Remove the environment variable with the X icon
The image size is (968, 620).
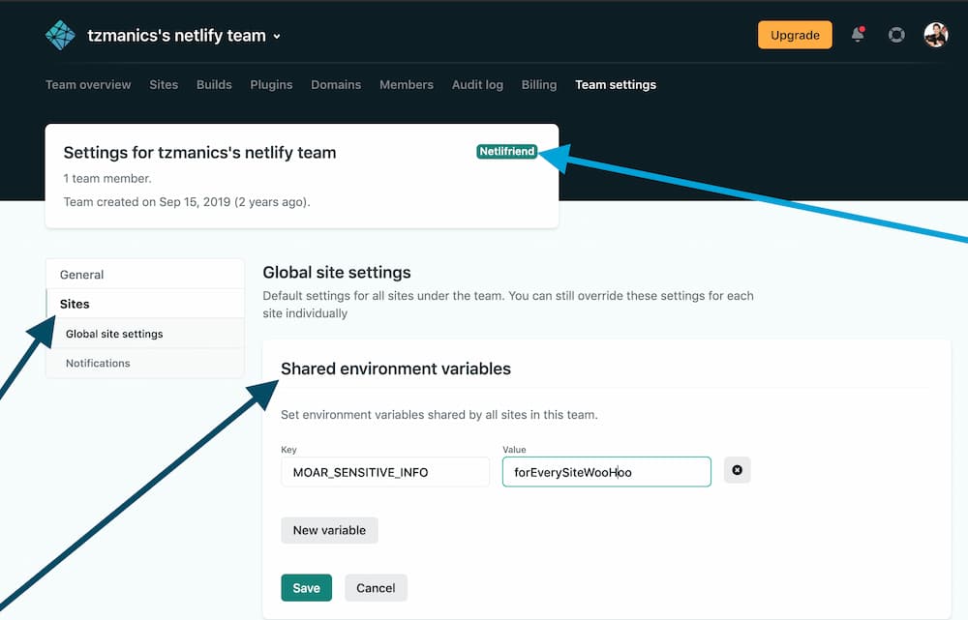click(737, 469)
